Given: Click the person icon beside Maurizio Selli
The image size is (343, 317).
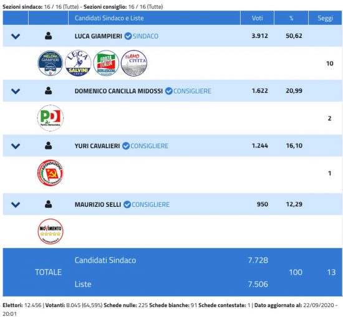Looking at the screenshot, I should tap(49, 204).
